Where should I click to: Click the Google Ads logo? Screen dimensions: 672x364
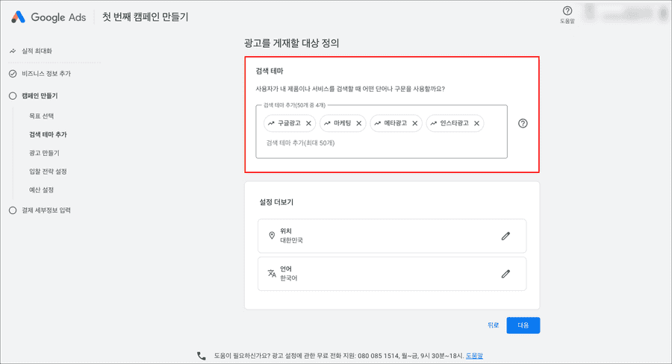49,17
